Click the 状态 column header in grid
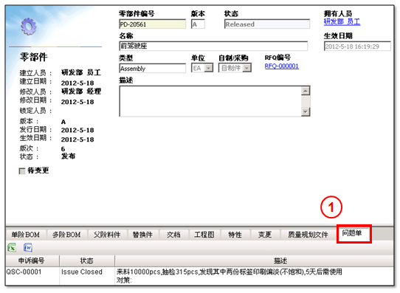400x293 pixels. [87, 261]
